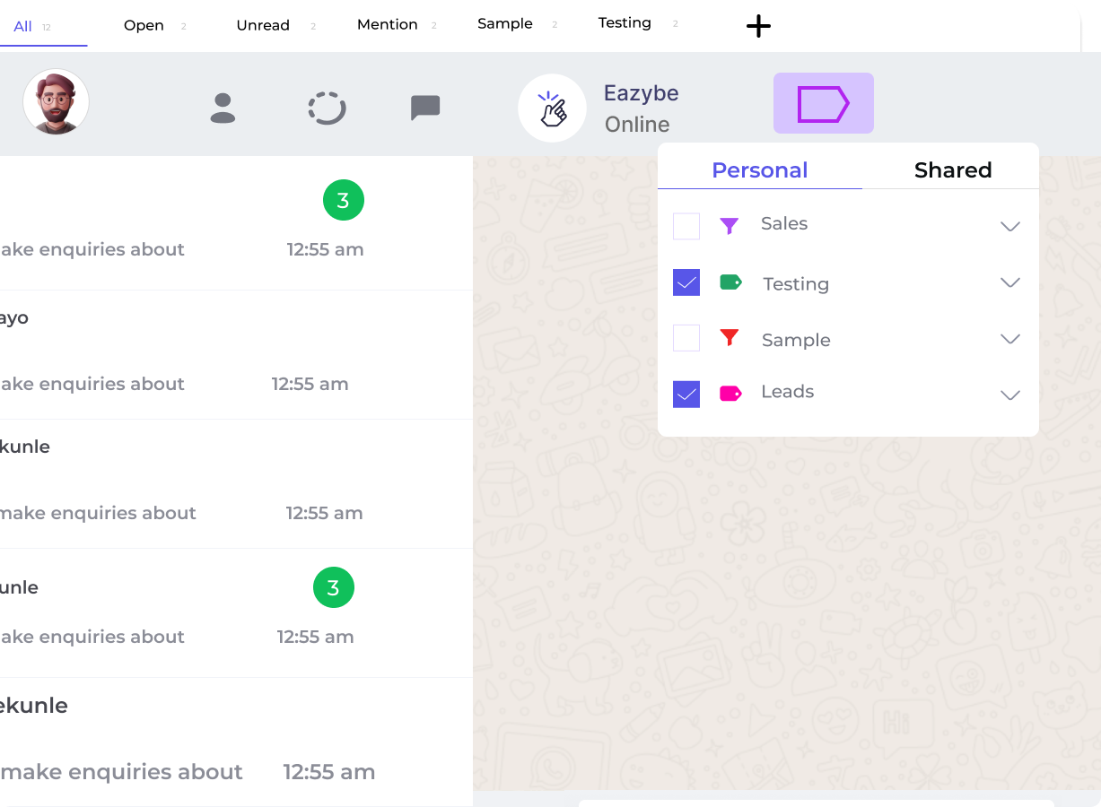Click Sample label name in dropdown
Viewport: 1101px width, 807px height.
[x=796, y=340]
